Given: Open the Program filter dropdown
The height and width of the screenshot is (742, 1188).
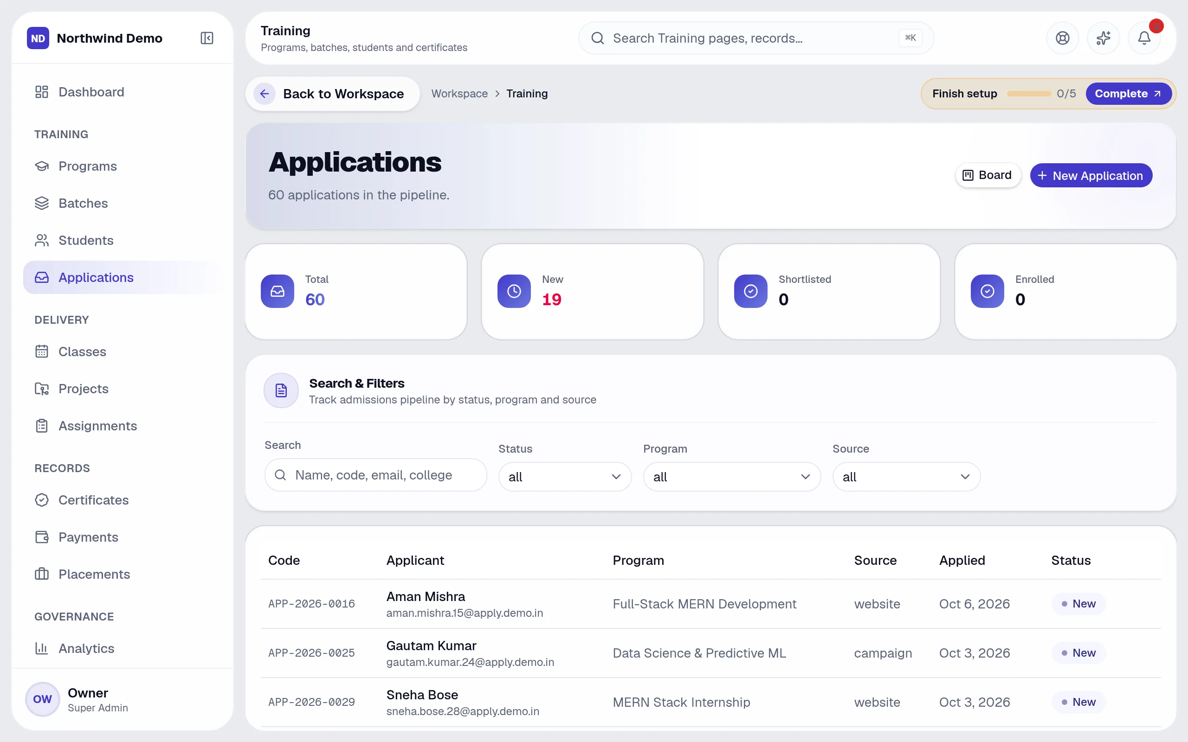Looking at the screenshot, I should coord(732,477).
